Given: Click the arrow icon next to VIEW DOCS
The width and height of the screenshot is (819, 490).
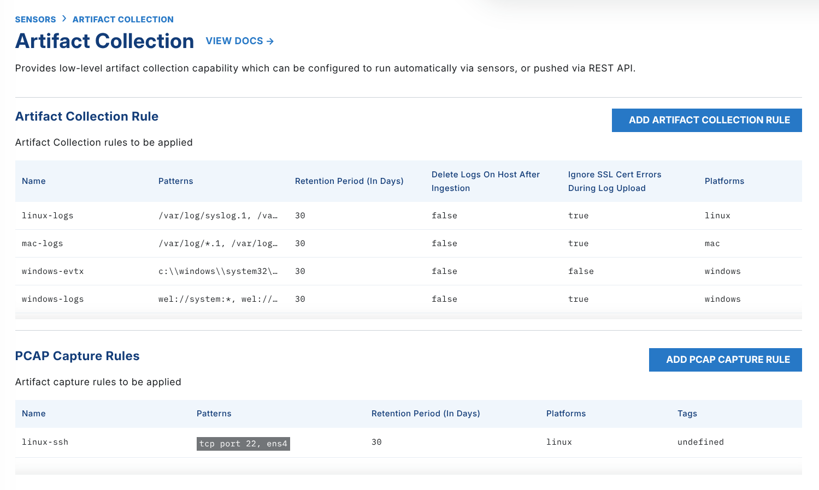Looking at the screenshot, I should click(270, 41).
